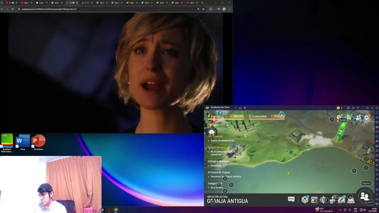This screenshot has height=213, width=379.
Task: Click the Shift key overlay button
Action: coord(370,202)
